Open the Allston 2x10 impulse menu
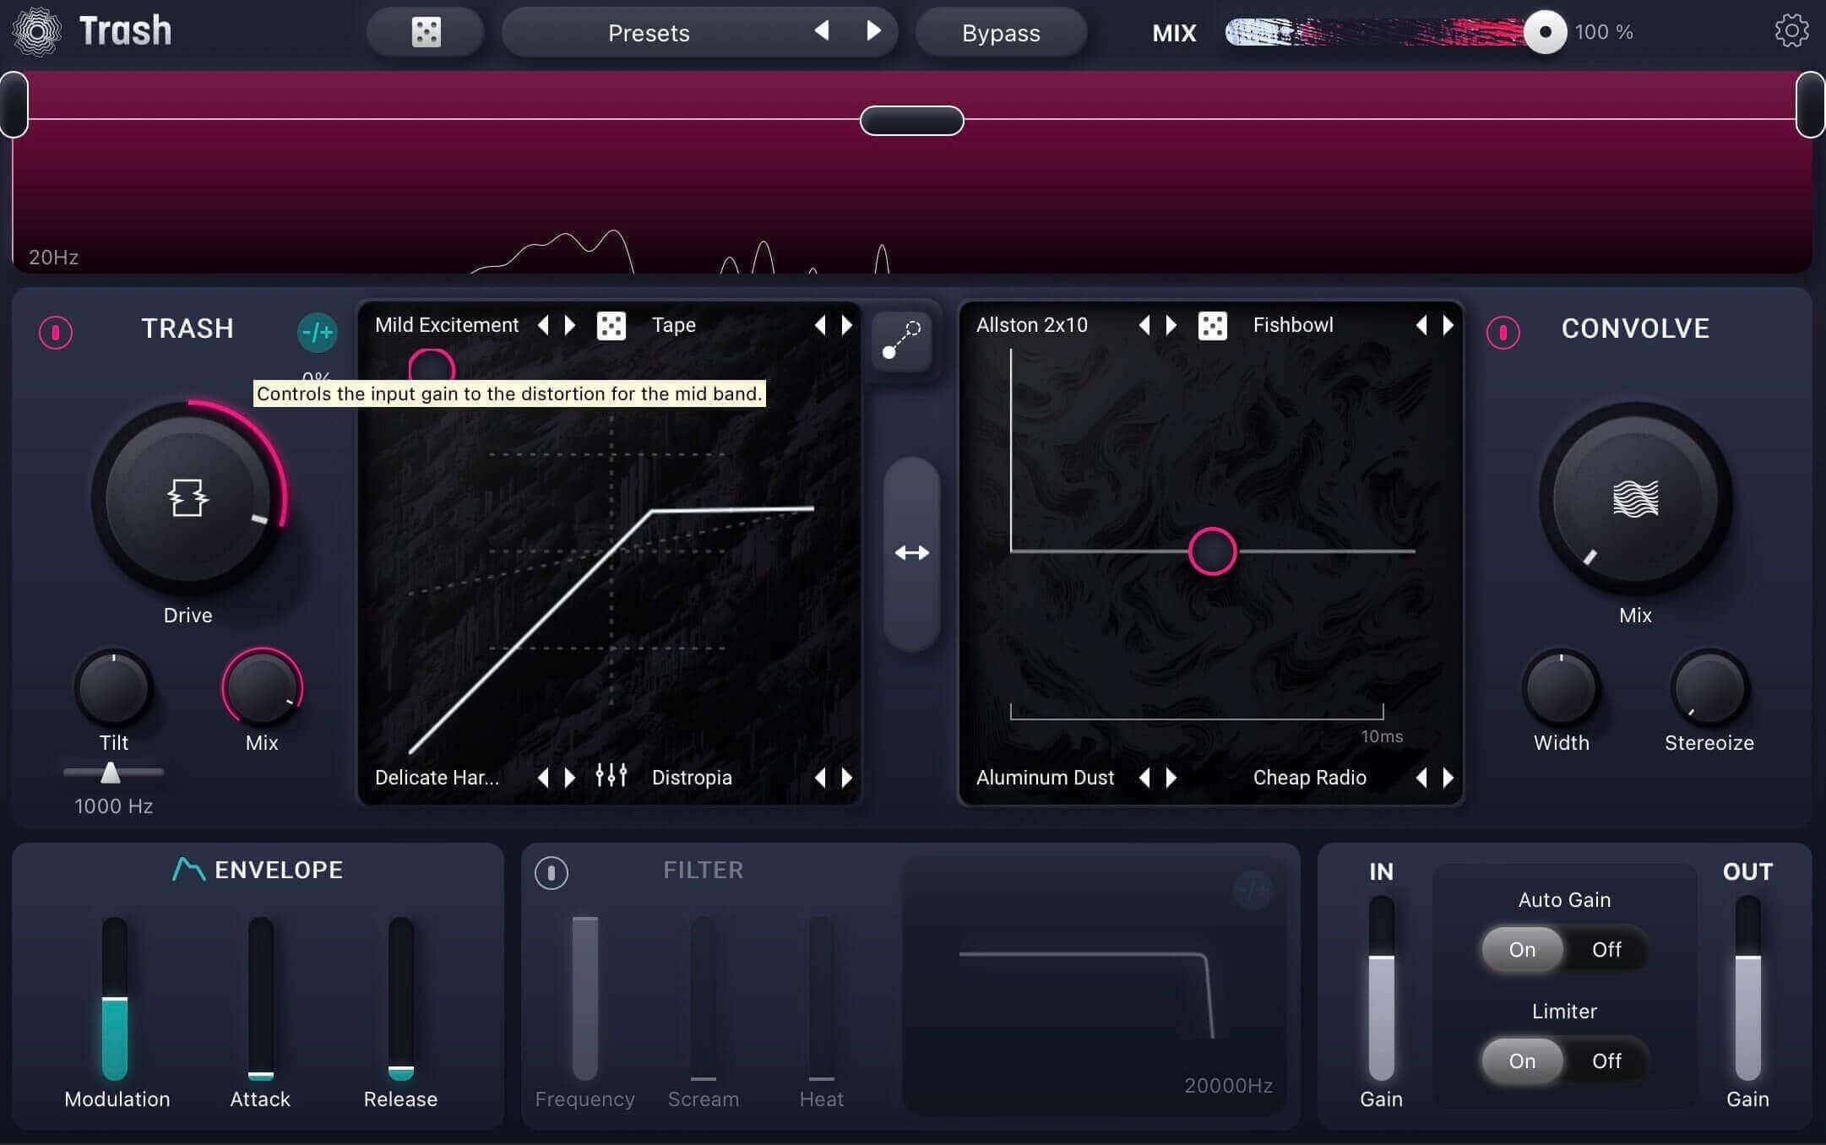The height and width of the screenshot is (1145, 1826). click(1032, 325)
